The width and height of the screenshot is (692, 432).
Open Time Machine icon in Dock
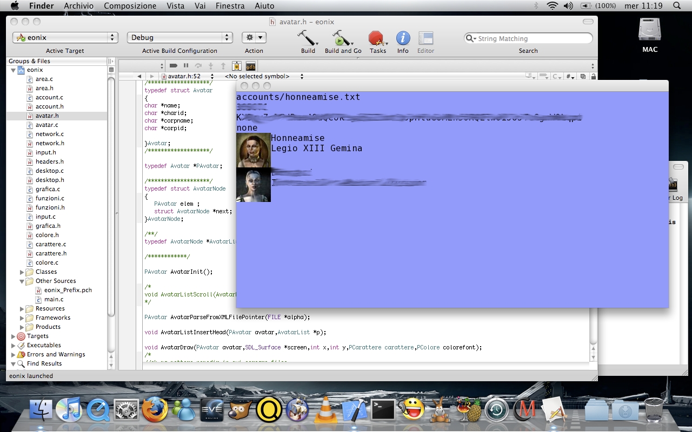(496, 410)
